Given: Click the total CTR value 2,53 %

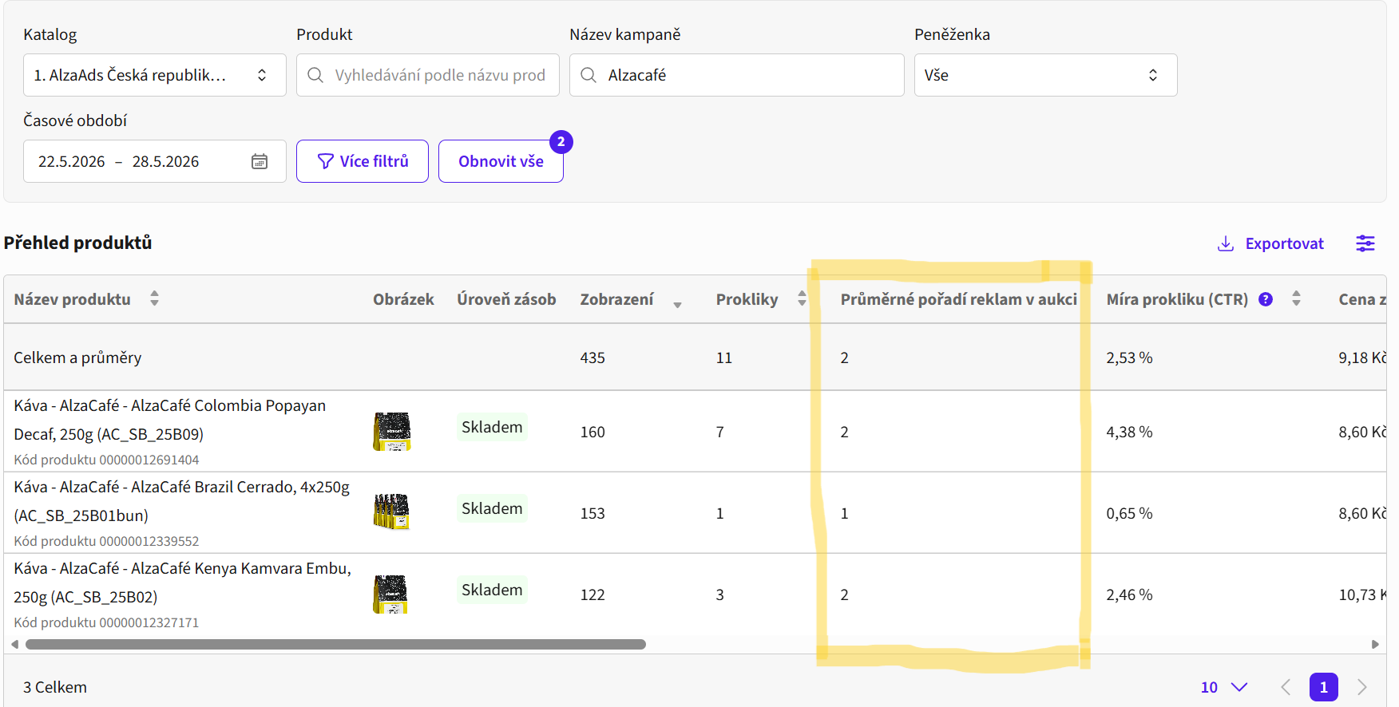Looking at the screenshot, I should click(x=1129, y=357).
